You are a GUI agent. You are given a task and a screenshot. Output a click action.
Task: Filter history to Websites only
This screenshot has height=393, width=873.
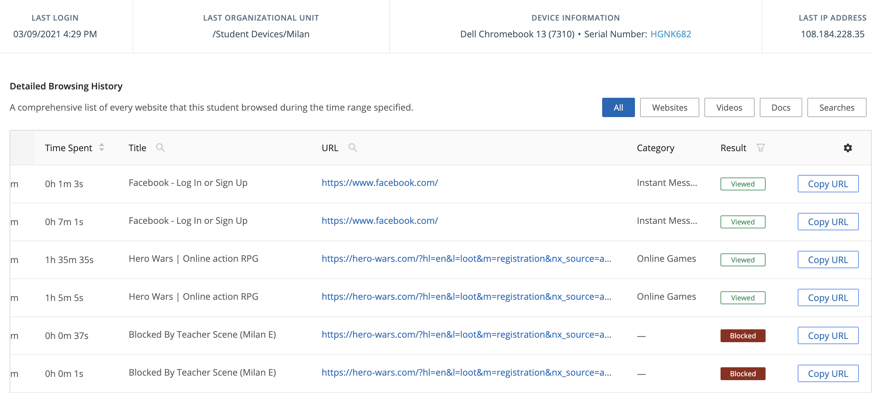(x=669, y=107)
